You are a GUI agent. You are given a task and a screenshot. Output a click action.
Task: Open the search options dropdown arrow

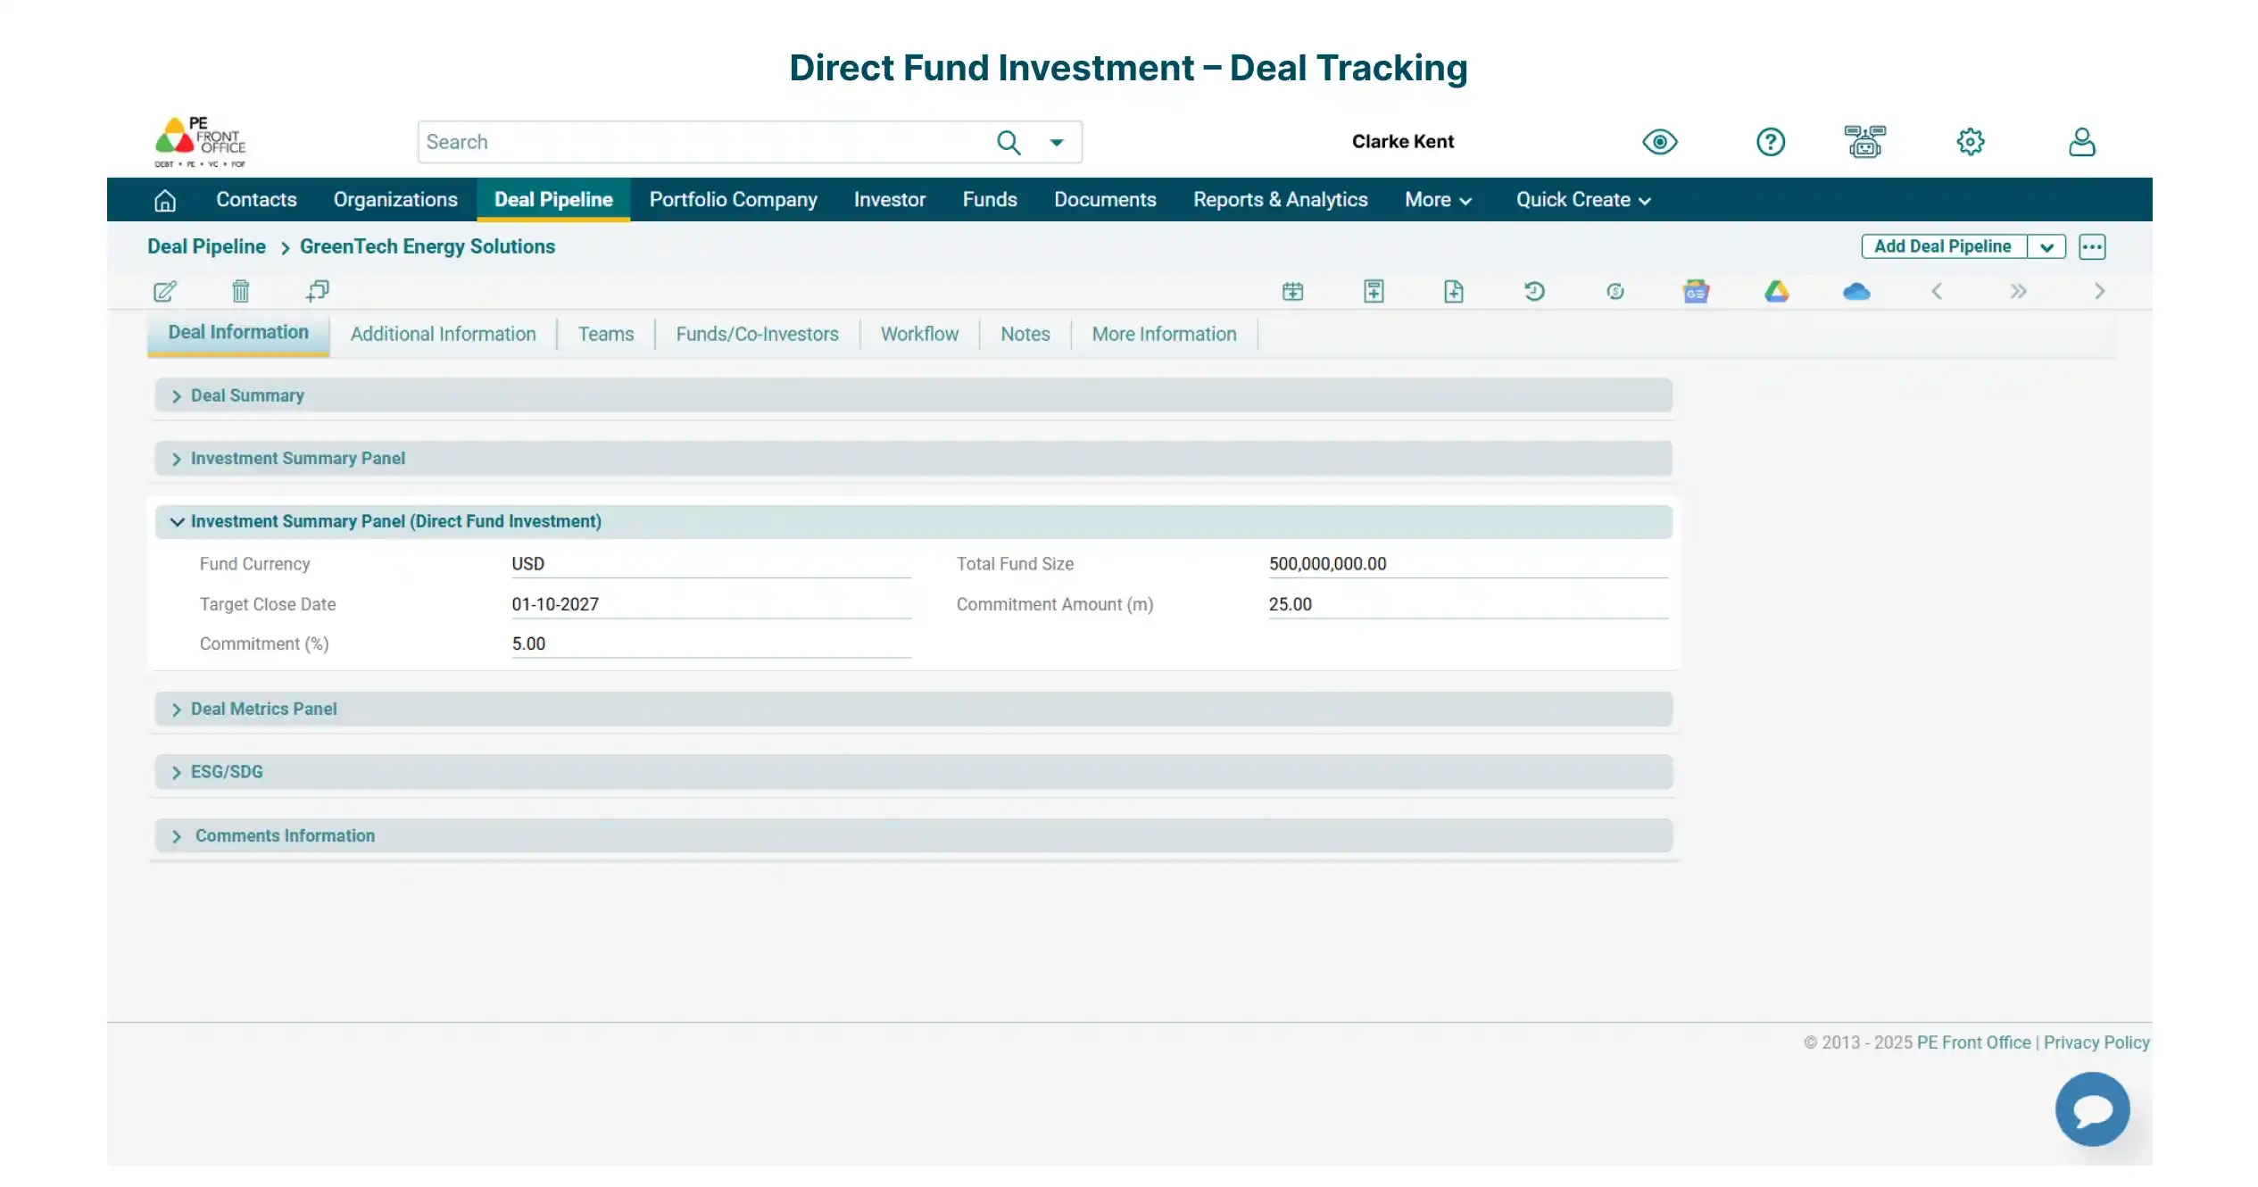click(x=1057, y=143)
